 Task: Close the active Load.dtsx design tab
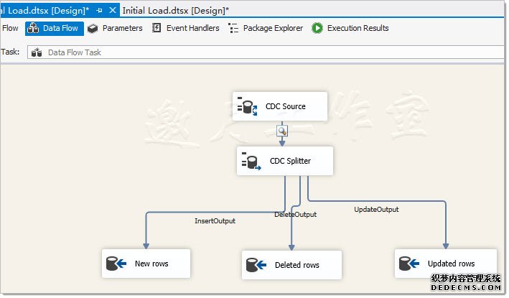tap(112, 11)
